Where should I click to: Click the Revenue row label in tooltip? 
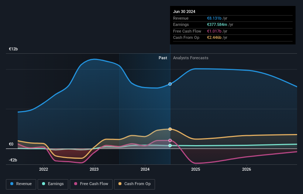pos(181,18)
